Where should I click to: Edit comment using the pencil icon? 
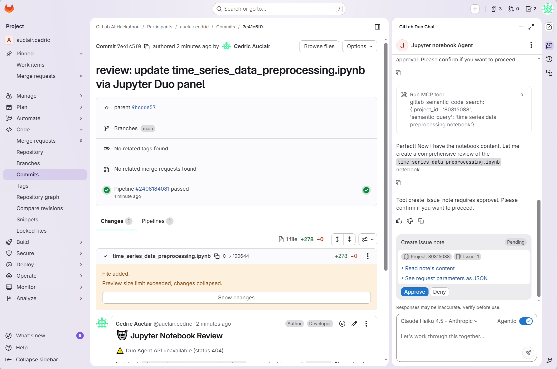tap(354, 324)
